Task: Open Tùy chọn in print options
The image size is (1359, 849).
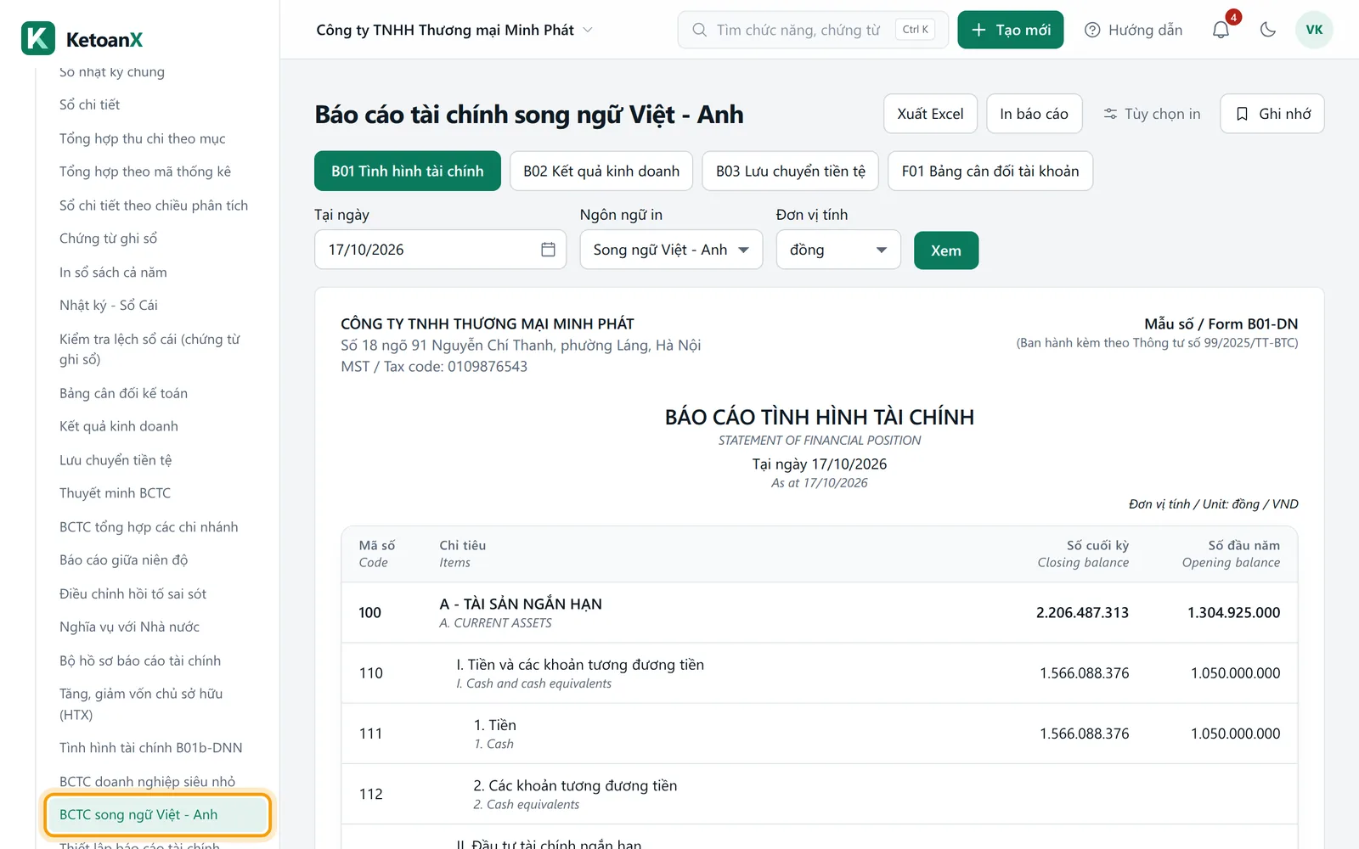Action: (x=1152, y=114)
